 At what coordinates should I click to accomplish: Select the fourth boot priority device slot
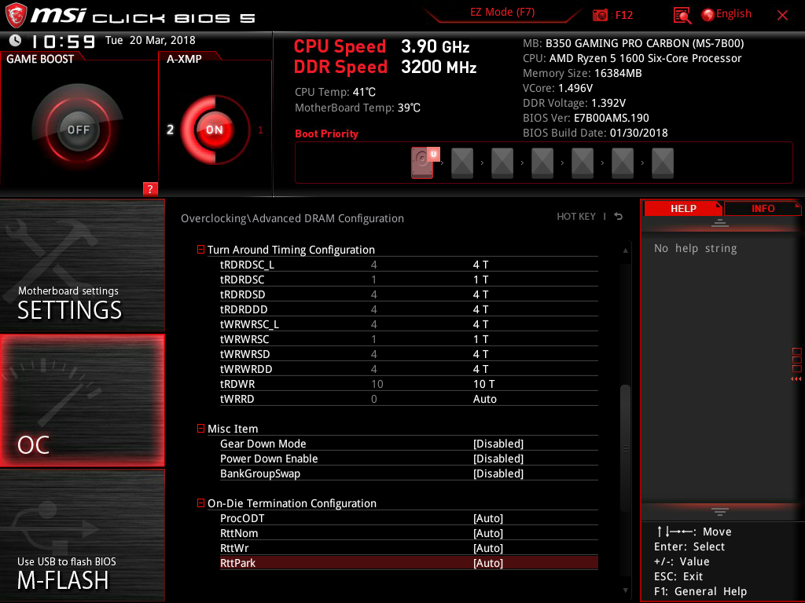click(542, 163)
